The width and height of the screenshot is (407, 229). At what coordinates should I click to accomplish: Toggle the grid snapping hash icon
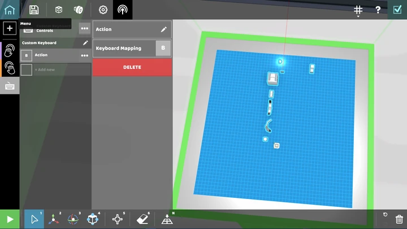pyautogui.click(x=358, y=10)
